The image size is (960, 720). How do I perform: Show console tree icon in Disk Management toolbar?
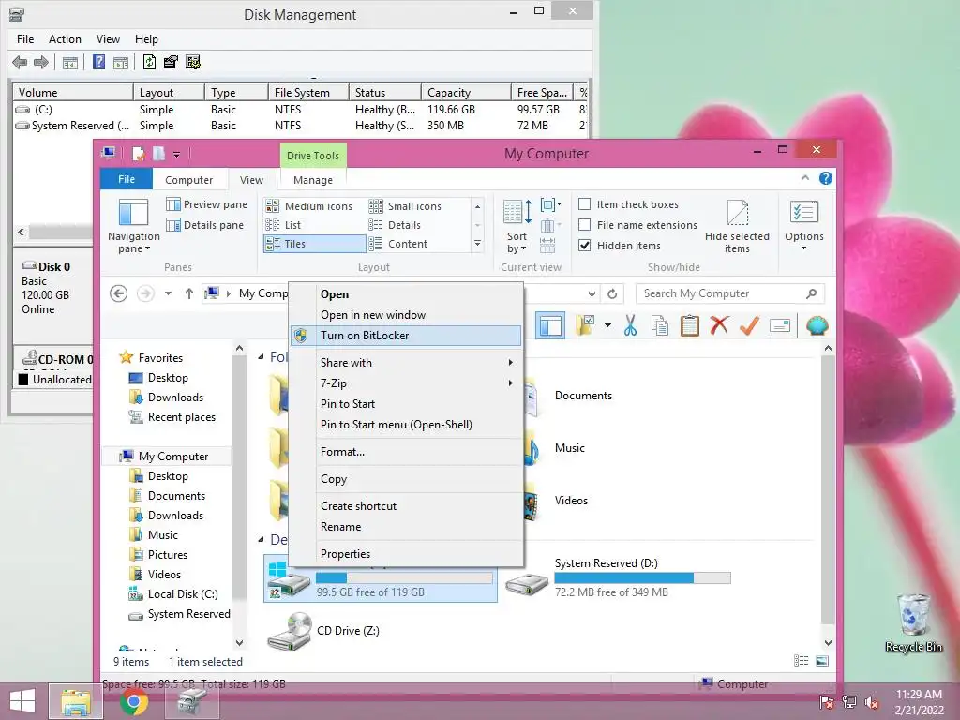point(69,62)
